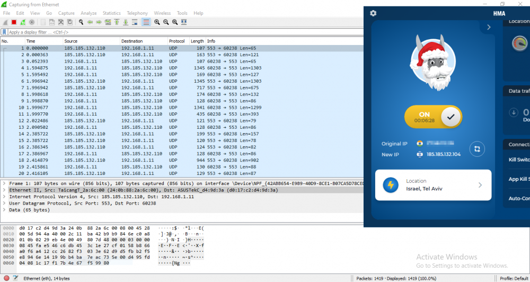Screen dimensions: 530x282
Task: Click the lightning bolt location icon in HMA
Action: (x=391, y=185)
